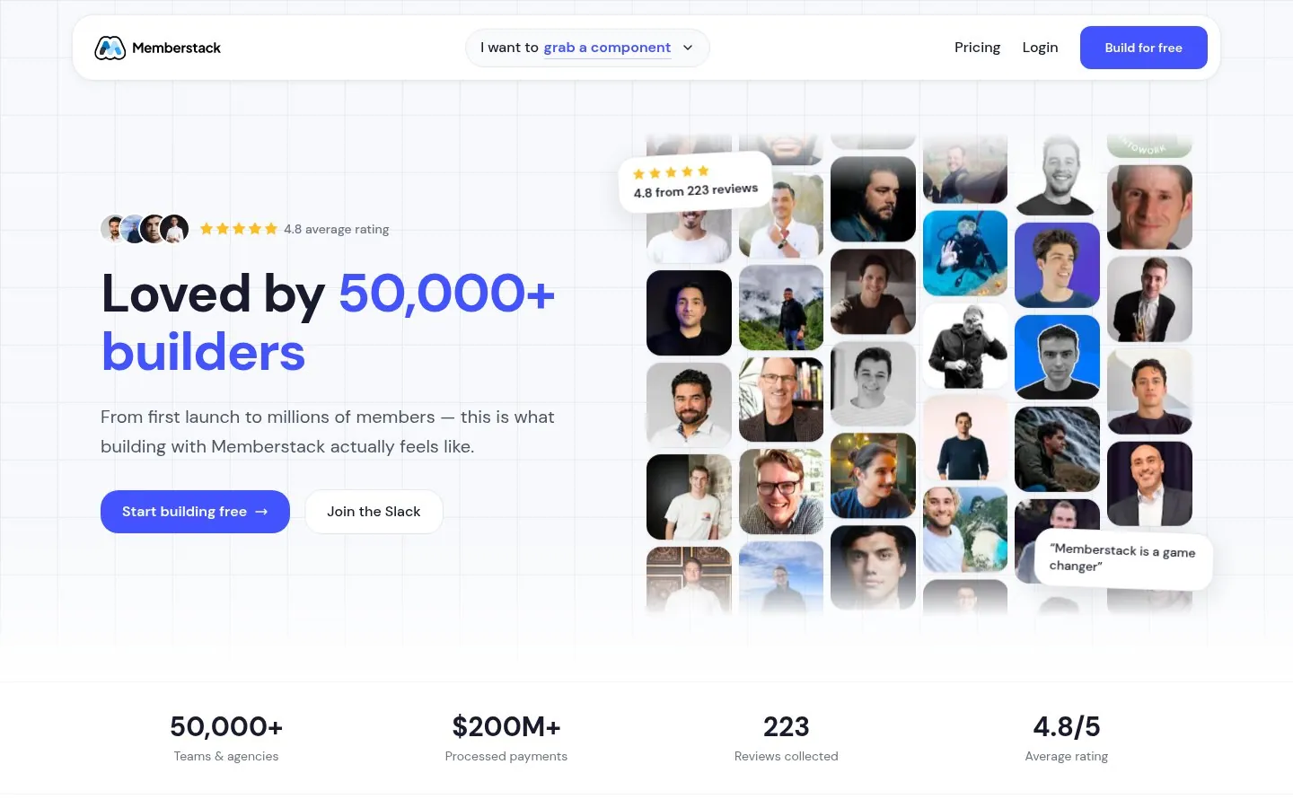Click the 'Teams & agencies' label
This screenshot has height=808, width=1293.
pos(226,756)
